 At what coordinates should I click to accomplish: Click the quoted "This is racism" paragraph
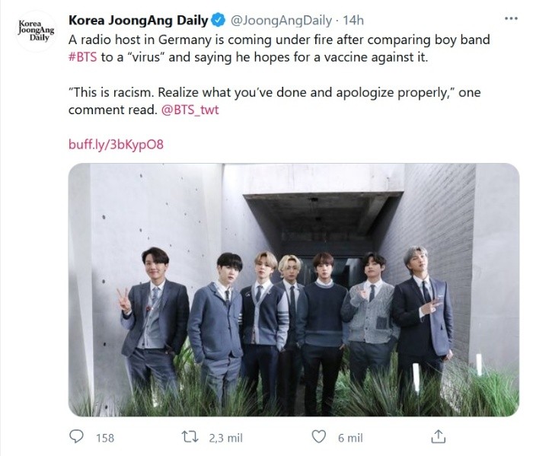(274, 101)
